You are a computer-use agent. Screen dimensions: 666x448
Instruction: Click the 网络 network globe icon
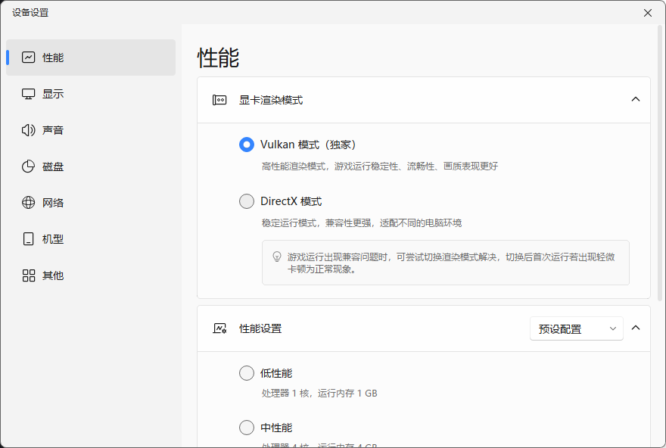[26, 202]
